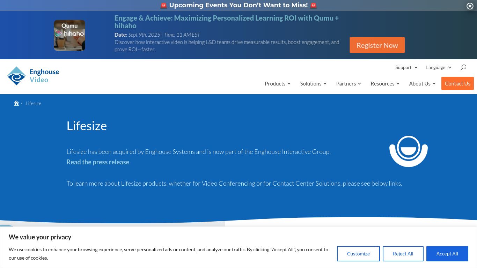Click the "Upcoming Events You Don't Want to Miss!" text
Screen dimensions: 477x268
[x=239, y=5]
